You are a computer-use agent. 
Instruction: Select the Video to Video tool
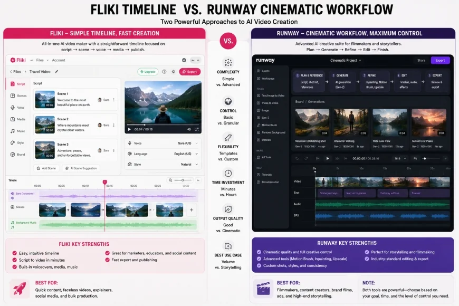(x=267, y=103)
